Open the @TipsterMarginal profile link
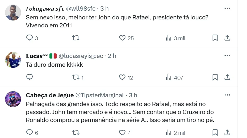247x138 pixels. tap(100, 95)
